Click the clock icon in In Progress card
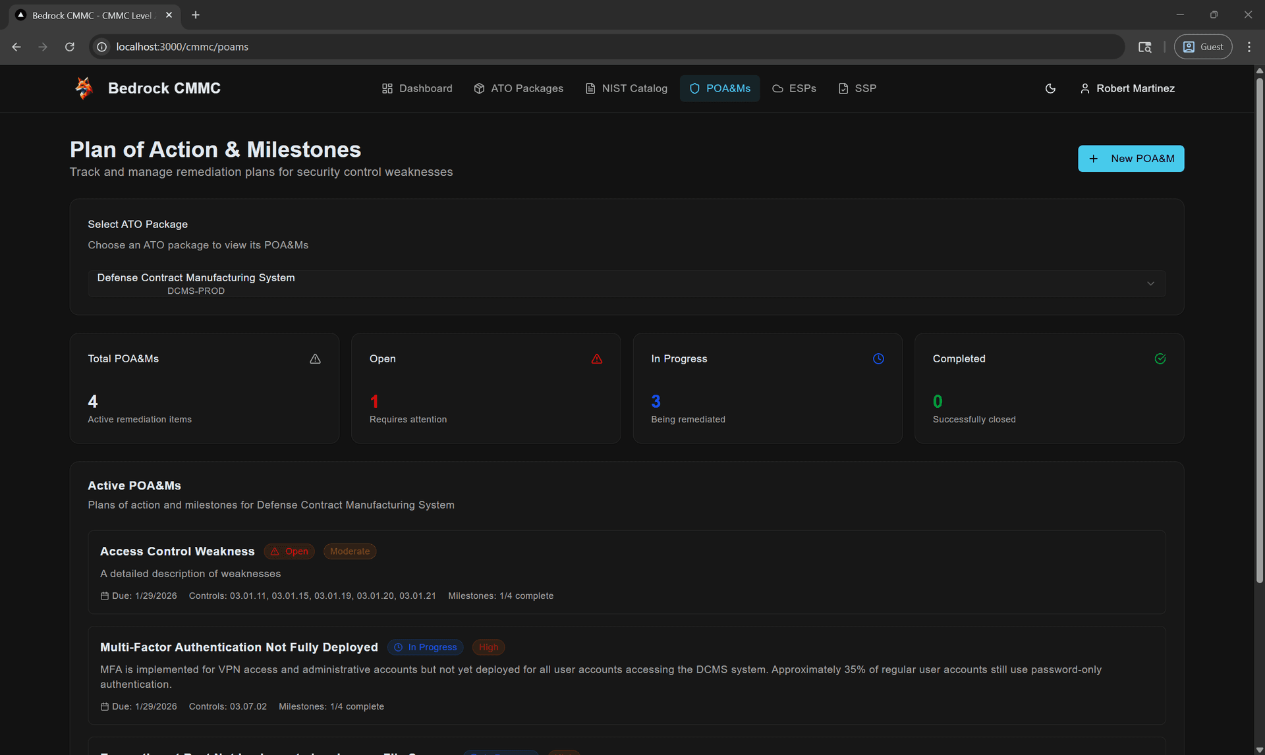 click(878, 358)
